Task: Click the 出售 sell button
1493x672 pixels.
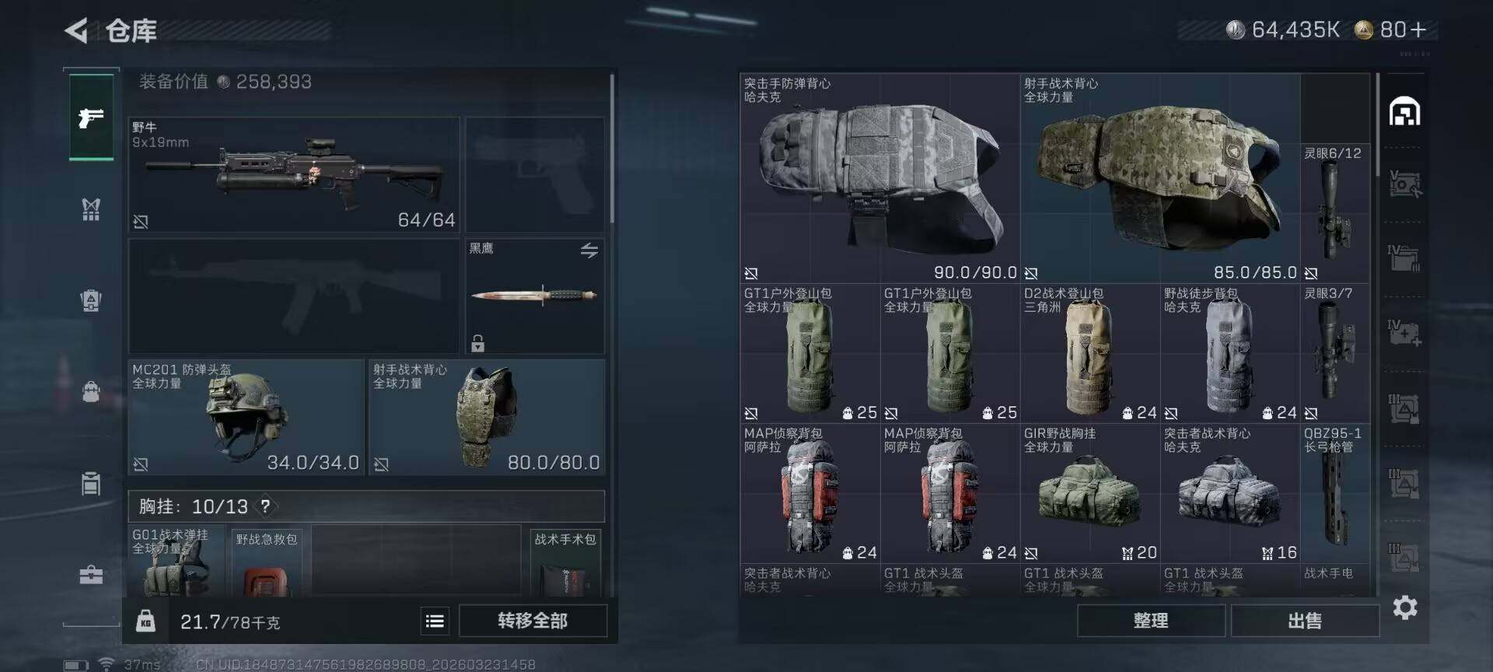Action: (x=1304, y=621)
